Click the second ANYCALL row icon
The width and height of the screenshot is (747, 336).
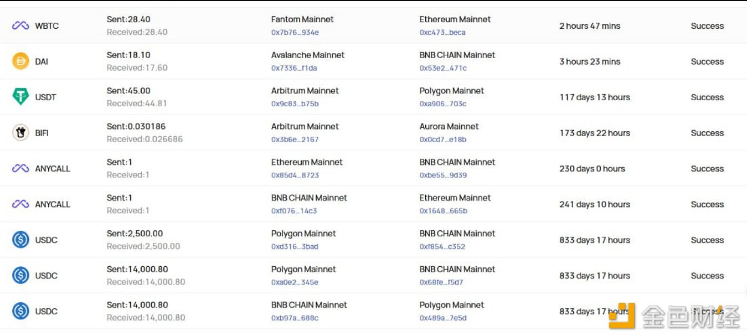[20, 204]
